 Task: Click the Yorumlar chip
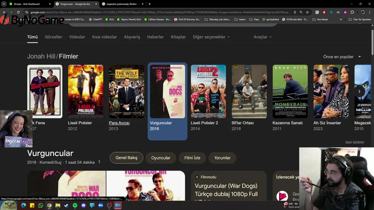222,158
